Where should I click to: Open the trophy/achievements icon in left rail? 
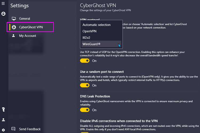(x=3, y=109)
